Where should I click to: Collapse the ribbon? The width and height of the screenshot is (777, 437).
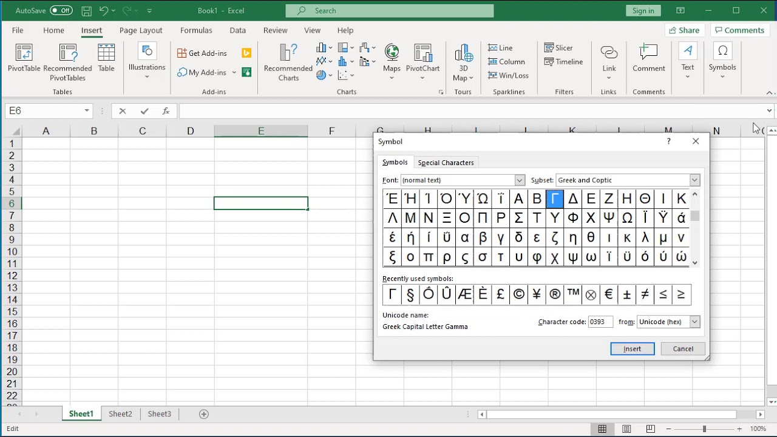coord(769,92)
